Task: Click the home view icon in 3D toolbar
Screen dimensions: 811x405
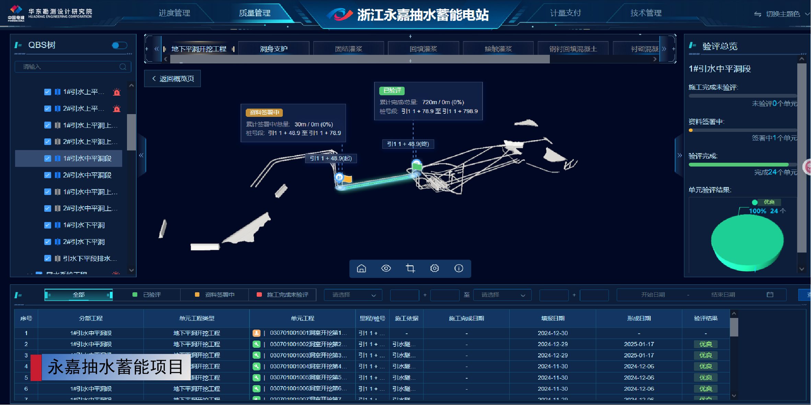Action: click(x=361, y=268)
